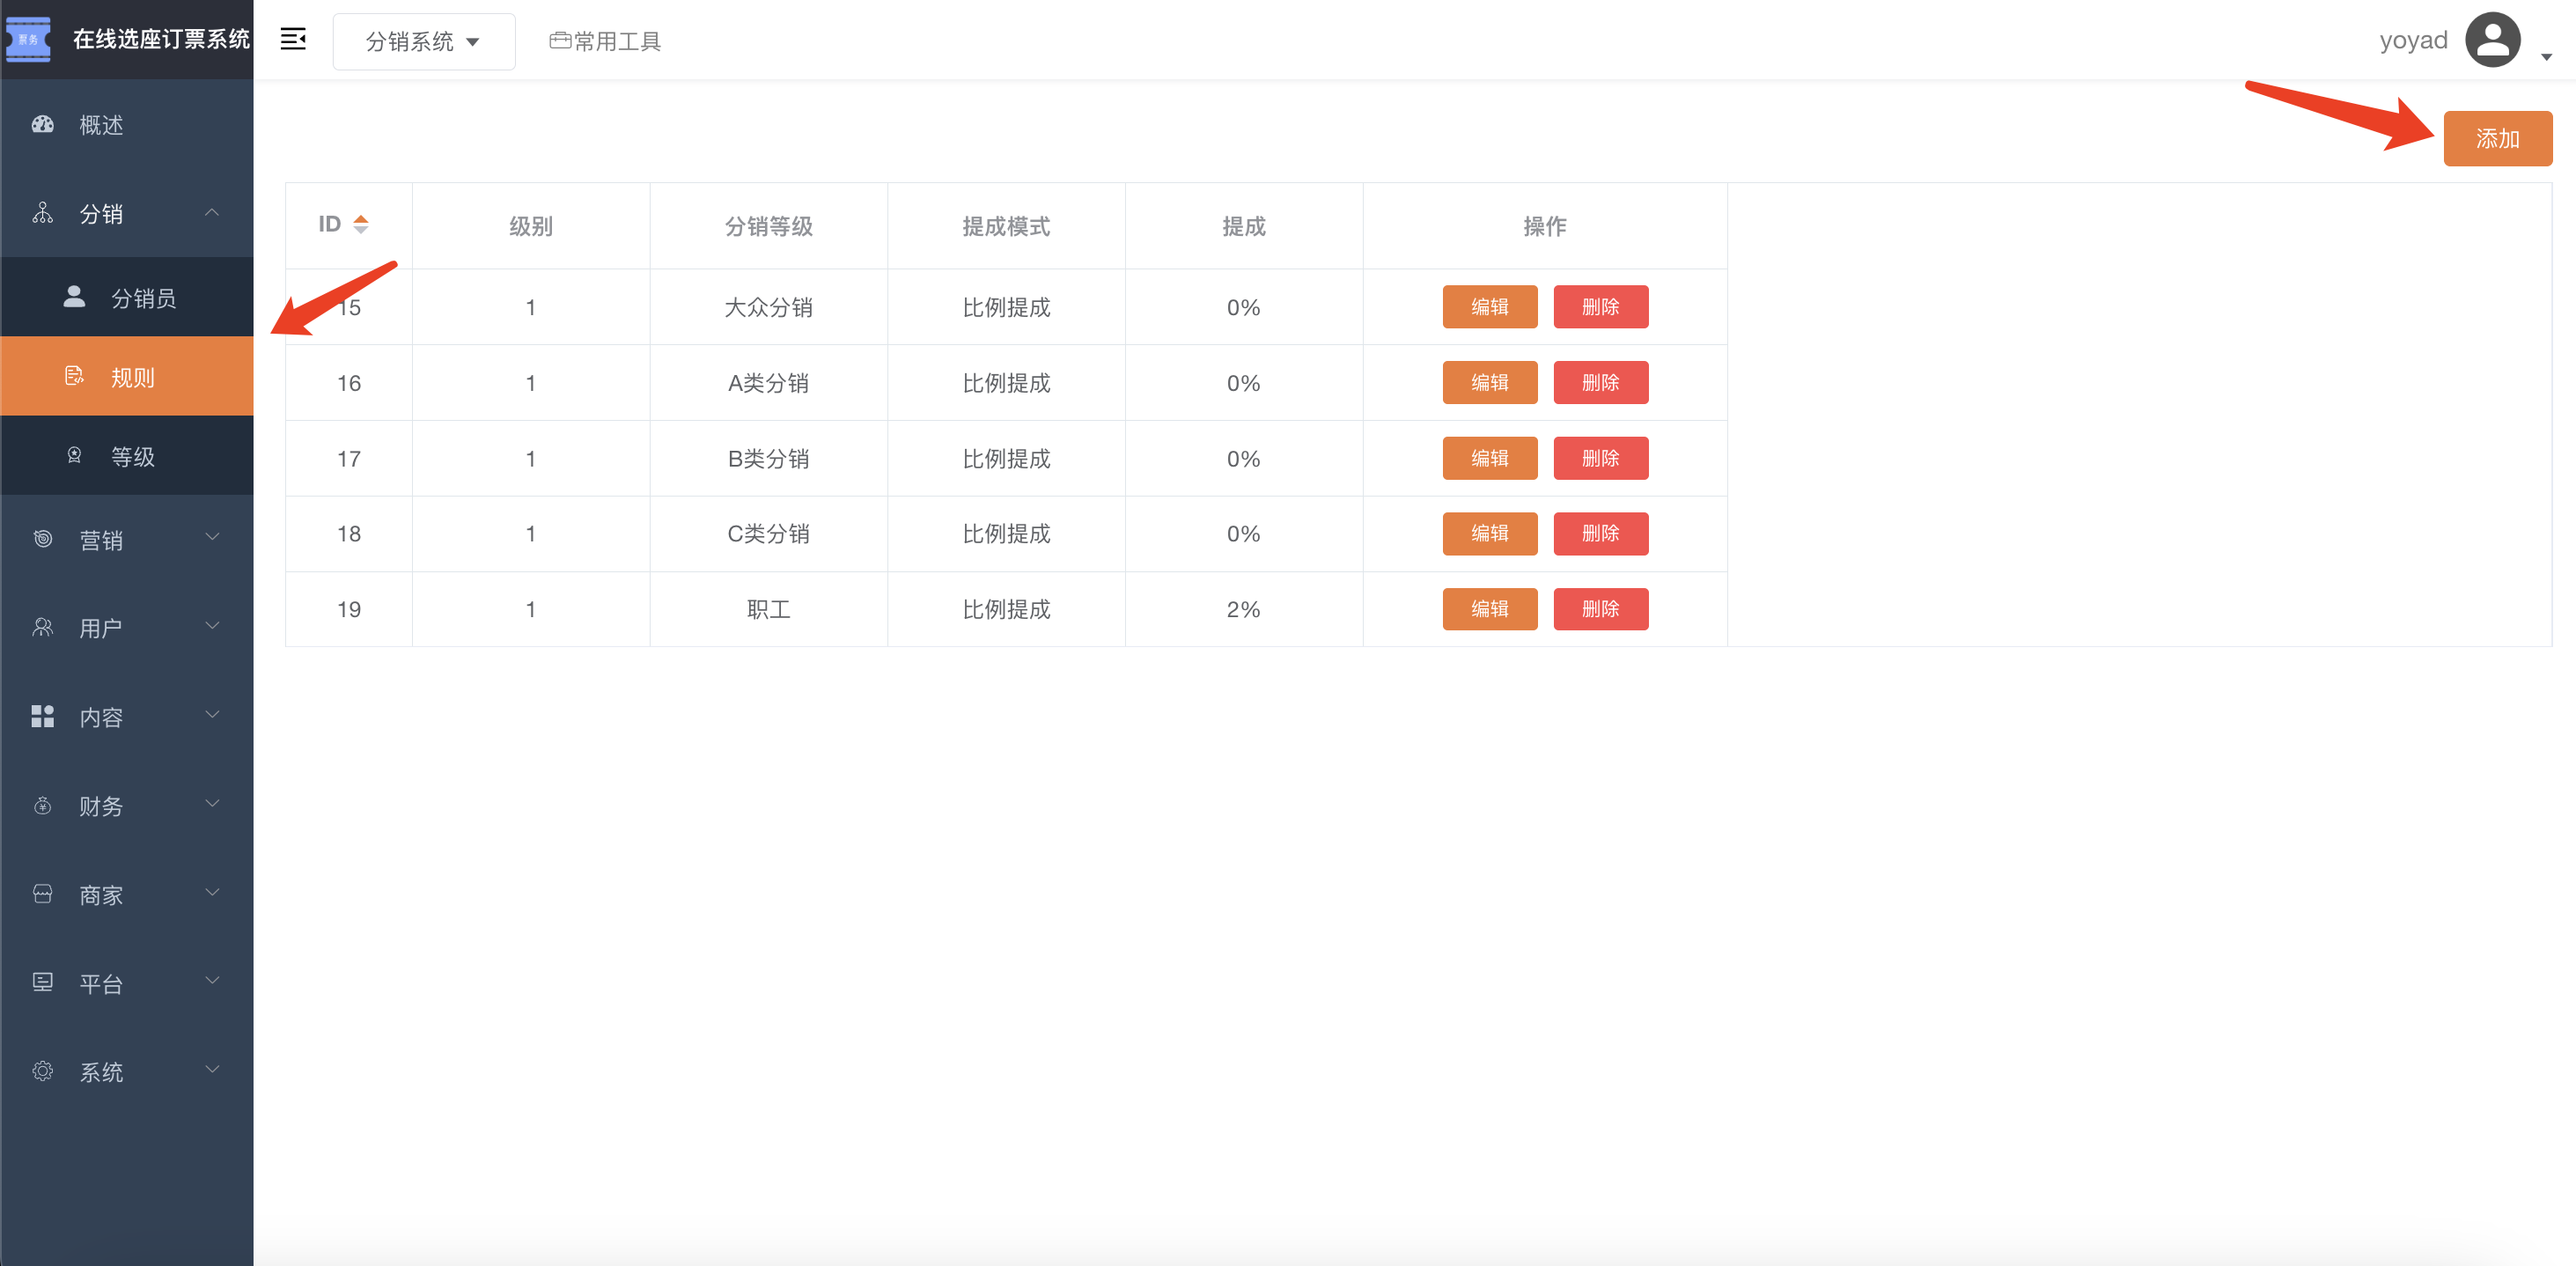Image resolution: width=2576 pixels, height=1266 pixels.
Task: Open the user menu caret beside avatar
Action: click(x=2546, y=57)
